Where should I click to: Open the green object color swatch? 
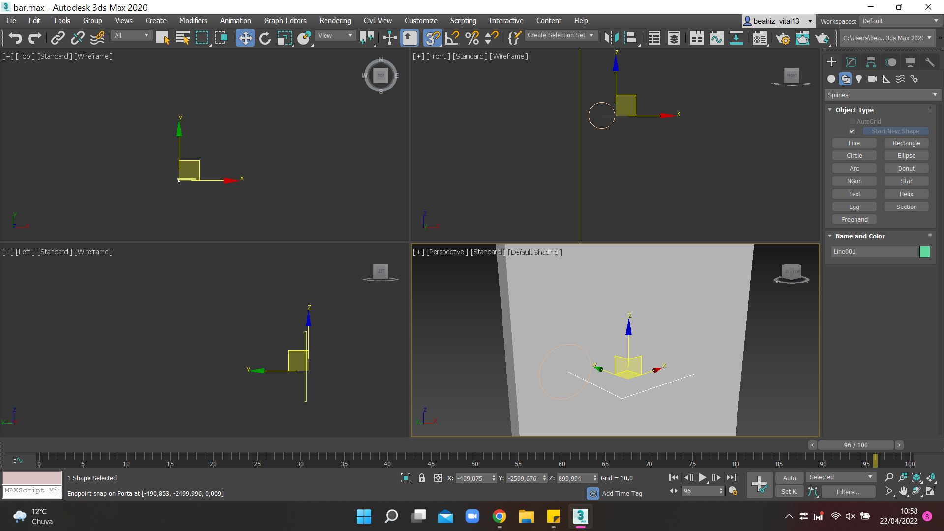pyautogui.click(x=924, y=252)
